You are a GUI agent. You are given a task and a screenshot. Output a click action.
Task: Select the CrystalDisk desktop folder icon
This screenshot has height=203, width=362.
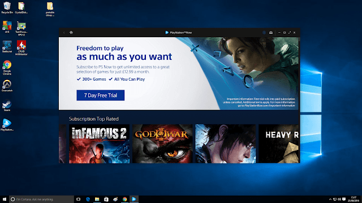pyautogui.click(x=21, y=7)
